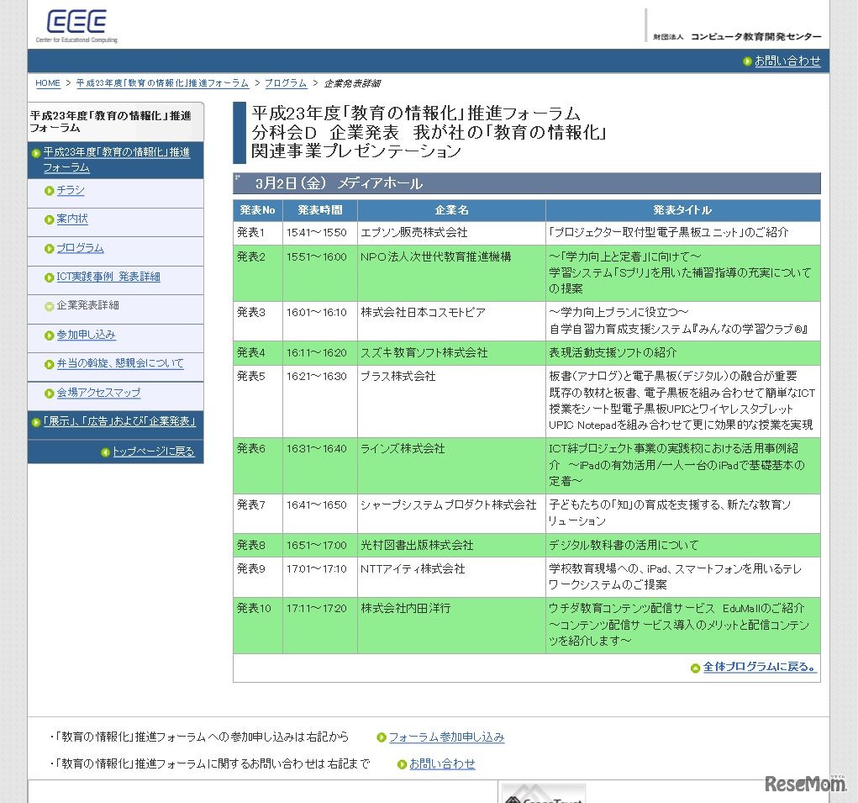
Task: Open 平成23年度 forum breadcrumb link
Action: coord(160,83)
